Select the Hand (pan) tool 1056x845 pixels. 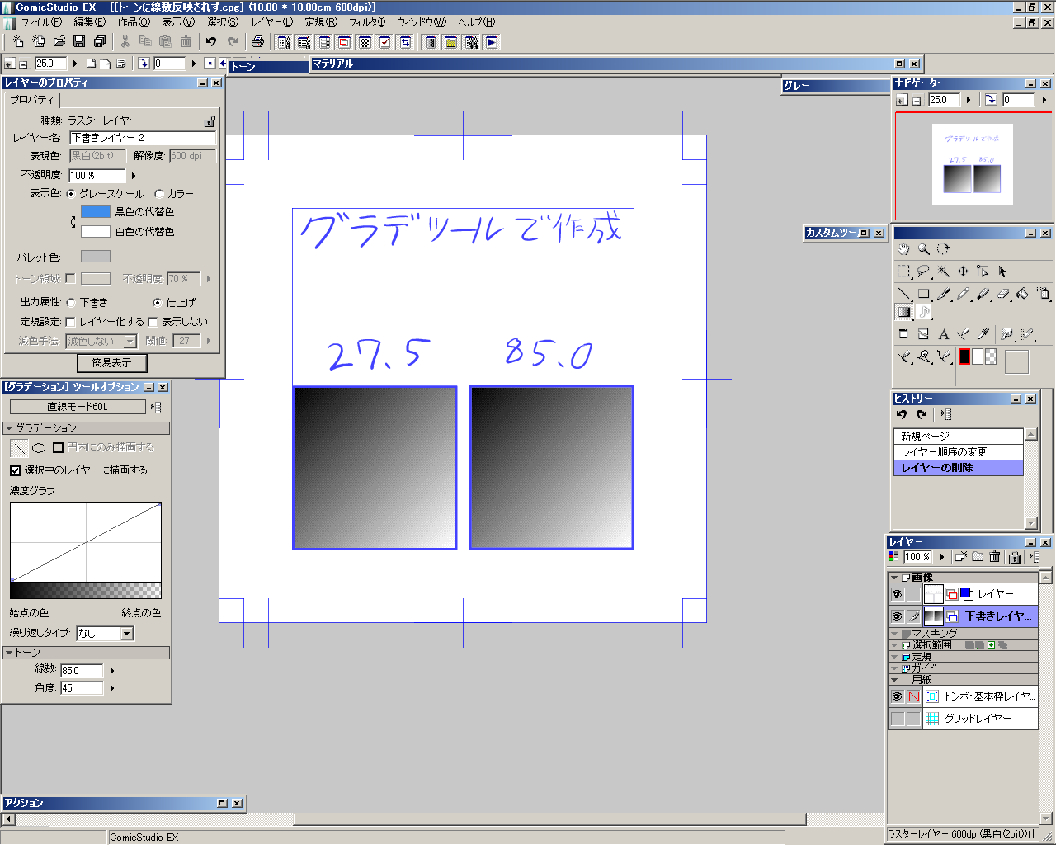coord(903,249)
